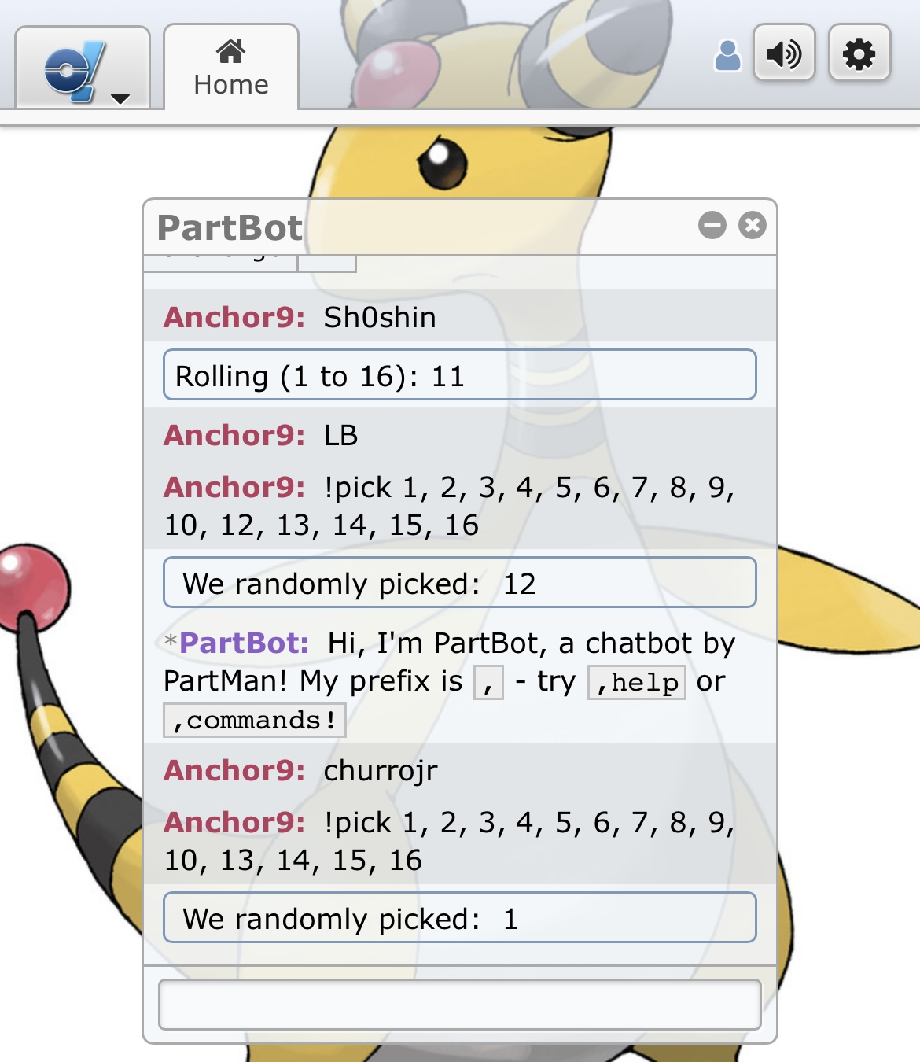This screenshot has width=920, height=1062.
Task: Focus the chat message input field
Action: 460,1005
